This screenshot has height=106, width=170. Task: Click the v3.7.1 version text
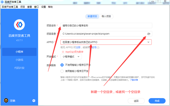[19, 40]
